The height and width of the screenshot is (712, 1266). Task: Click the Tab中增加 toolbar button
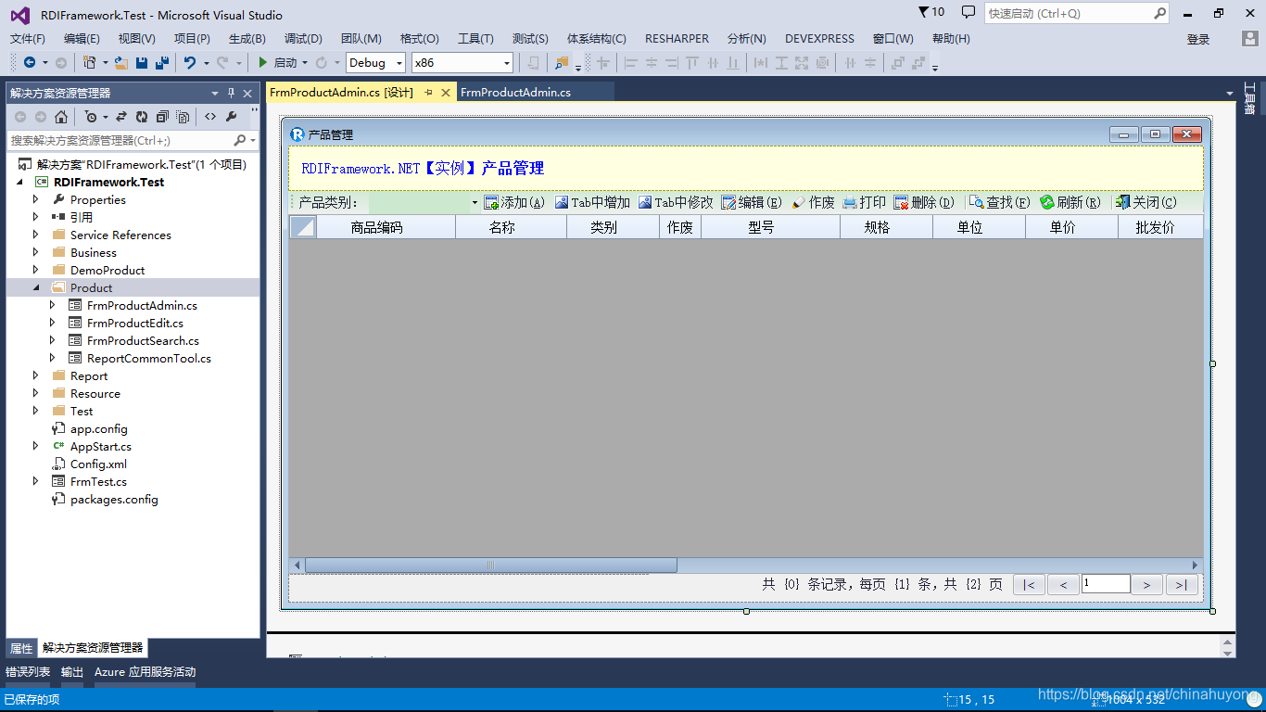592,202
